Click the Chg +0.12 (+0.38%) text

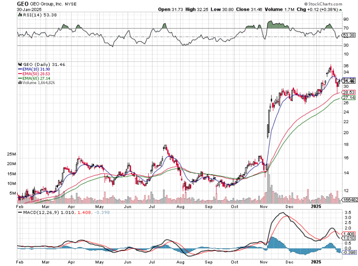[x=317, y=10]
